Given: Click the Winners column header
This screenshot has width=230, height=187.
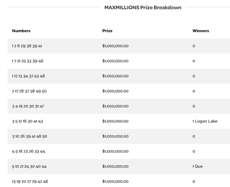Looking at the screenshot, I should coord(201,31).
